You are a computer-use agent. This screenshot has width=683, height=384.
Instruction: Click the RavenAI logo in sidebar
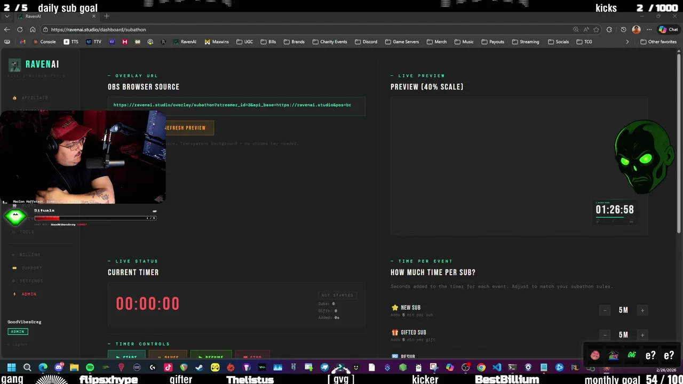pos(34,65)
